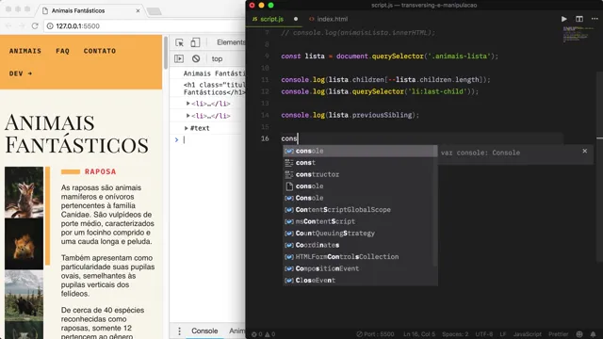Clear the DevTools console
This screenshot has width=603, height=339.
click(196, 58)
